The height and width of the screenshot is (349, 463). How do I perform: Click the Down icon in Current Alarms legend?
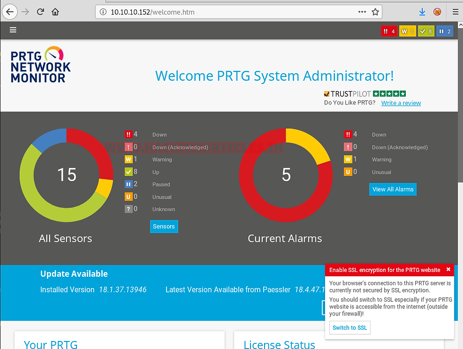(x=348, y=134)
